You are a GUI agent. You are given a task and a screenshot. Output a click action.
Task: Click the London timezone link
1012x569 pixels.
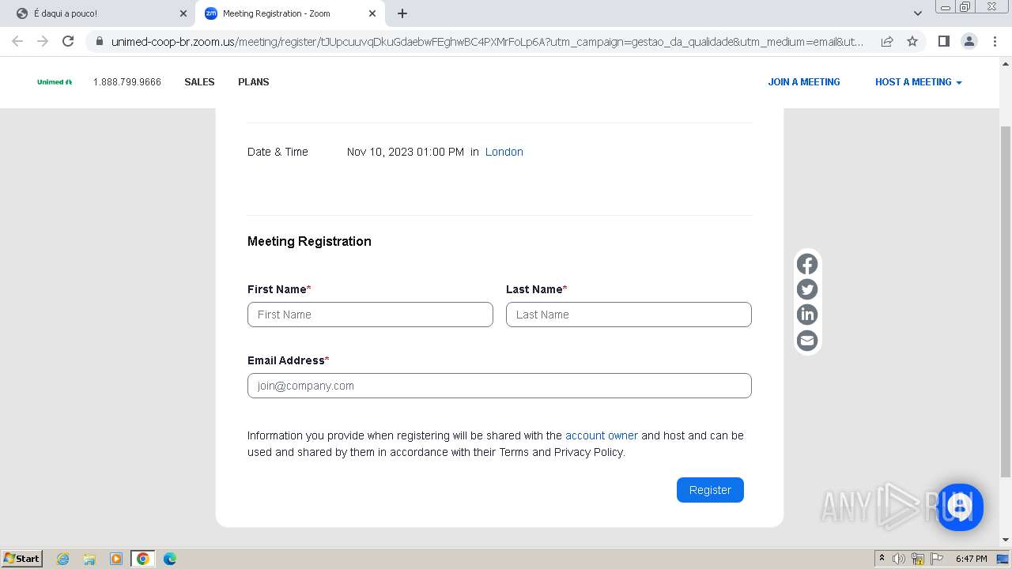(504, 152)
